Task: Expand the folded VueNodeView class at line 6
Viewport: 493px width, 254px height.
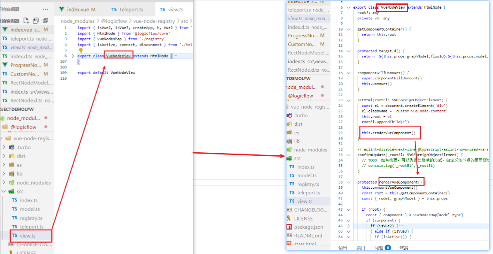Action: click(73, 56)
